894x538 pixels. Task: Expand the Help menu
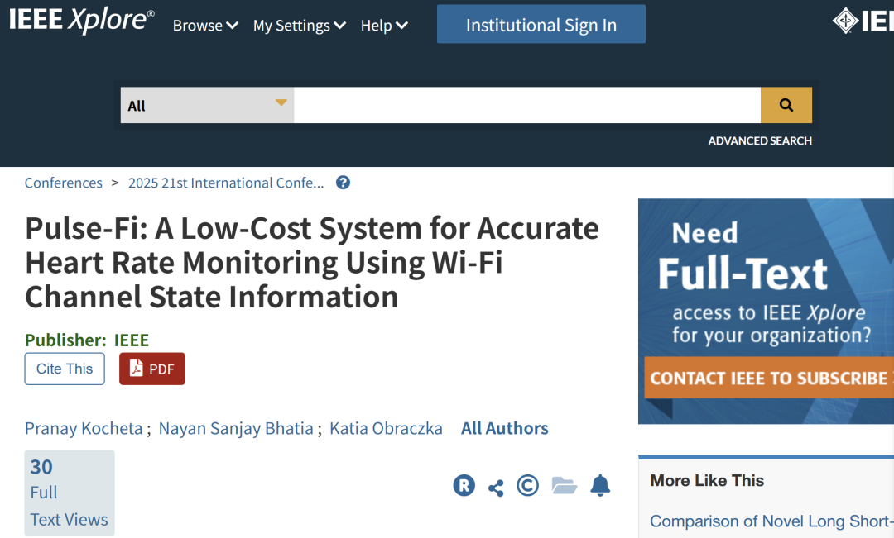pos(384,26)
